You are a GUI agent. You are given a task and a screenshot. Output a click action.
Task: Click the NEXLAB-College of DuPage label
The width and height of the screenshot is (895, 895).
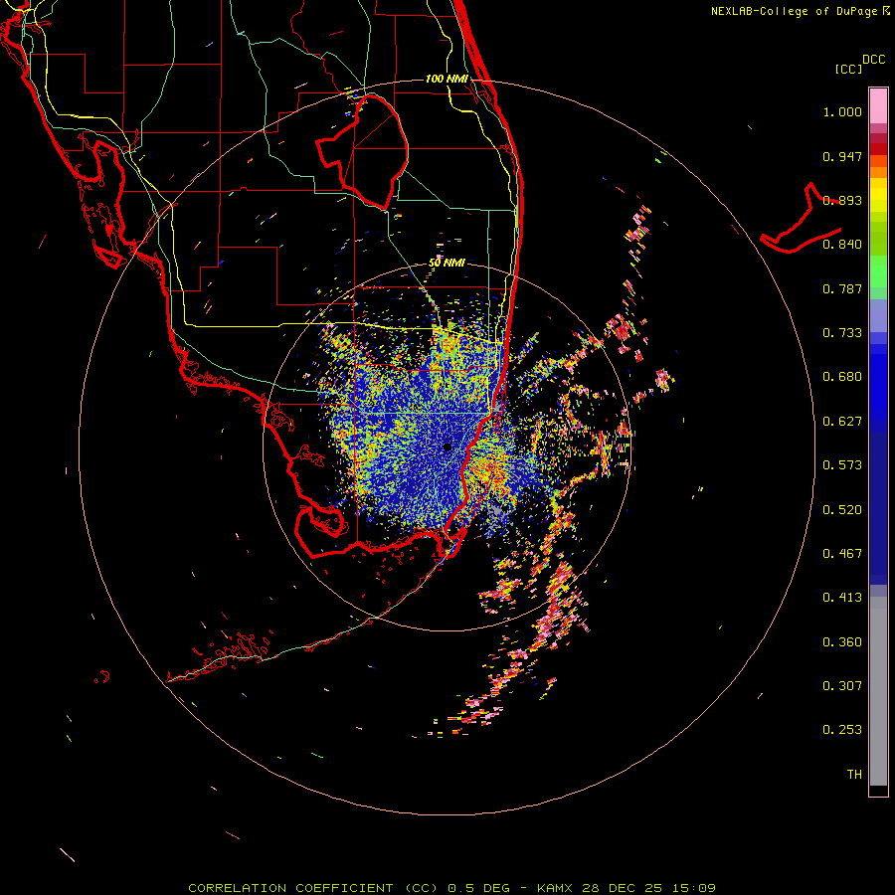(794, 11)
